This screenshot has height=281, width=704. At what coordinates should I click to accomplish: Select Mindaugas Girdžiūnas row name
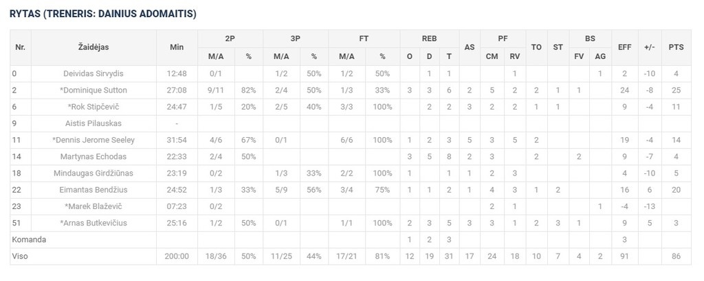pyautogui.click(x=93, y=173)
